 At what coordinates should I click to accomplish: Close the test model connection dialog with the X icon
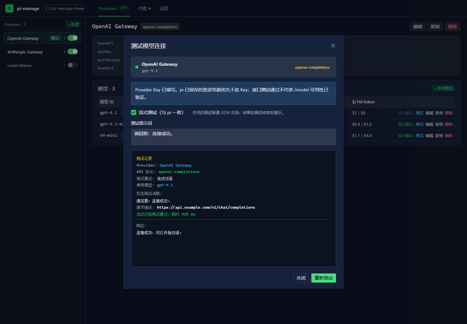click(x=333, y=46)
